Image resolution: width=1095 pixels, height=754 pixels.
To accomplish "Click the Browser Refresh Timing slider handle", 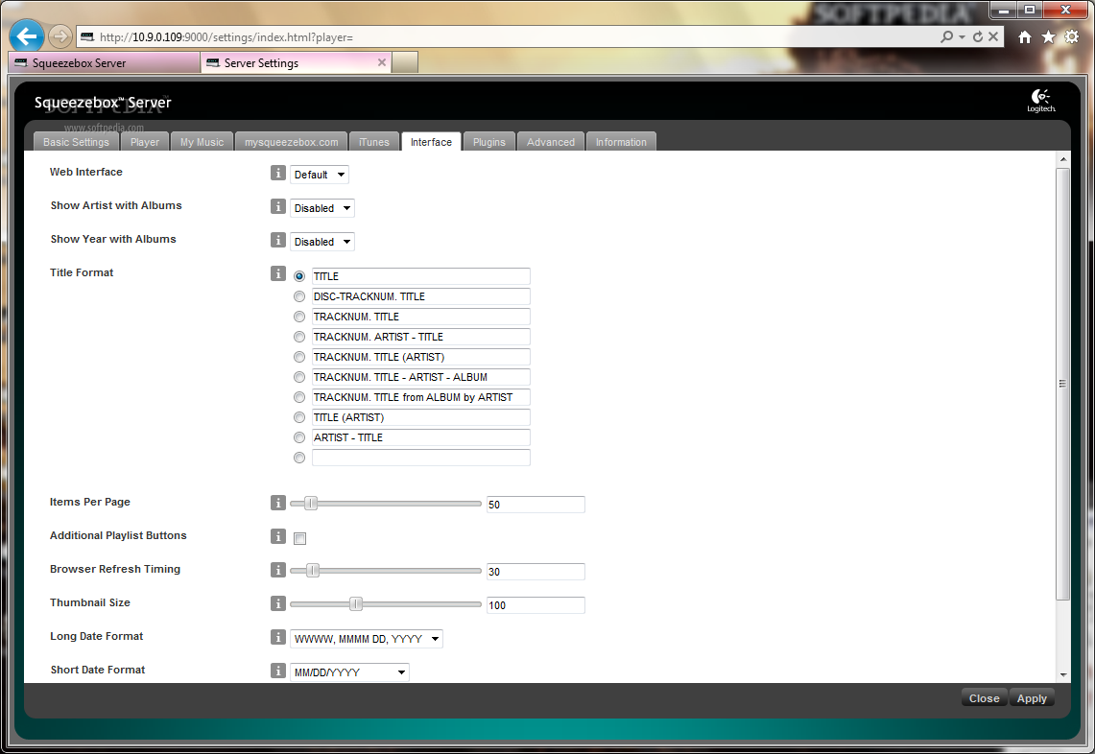I will [313, 571].
